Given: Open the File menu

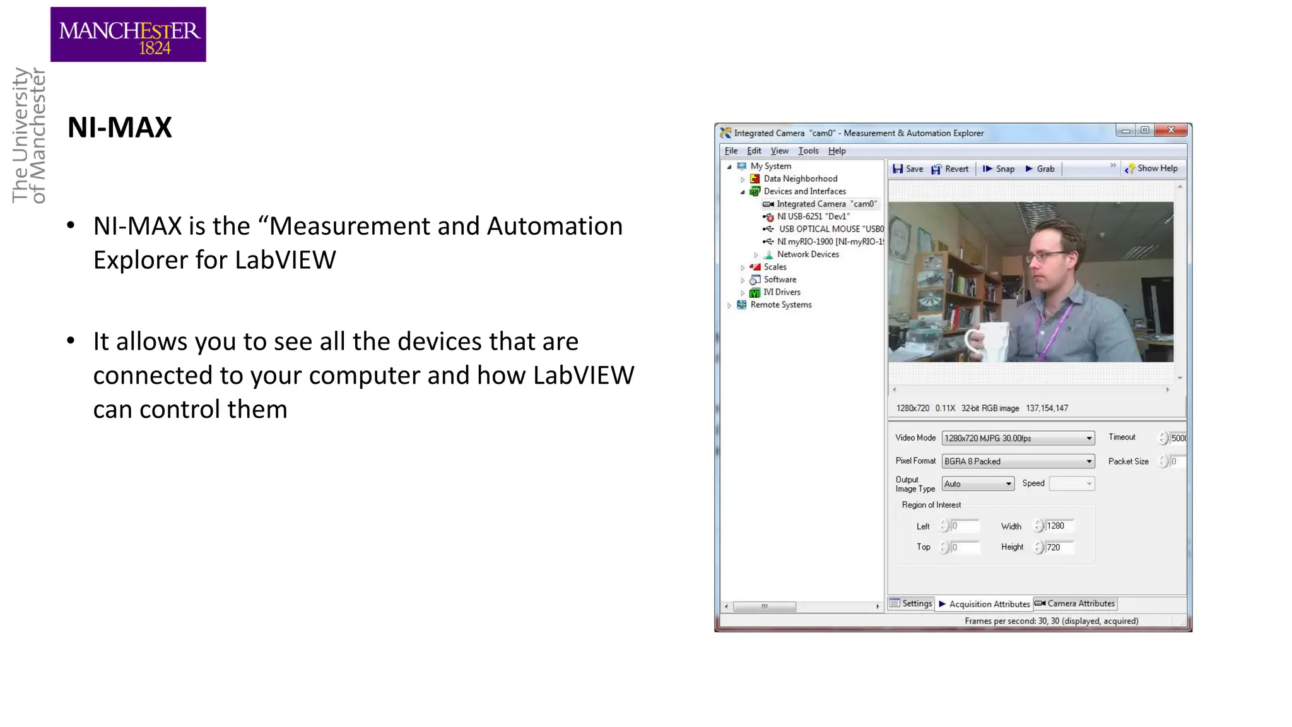Looking at the screenshot, I should [731, 151].
